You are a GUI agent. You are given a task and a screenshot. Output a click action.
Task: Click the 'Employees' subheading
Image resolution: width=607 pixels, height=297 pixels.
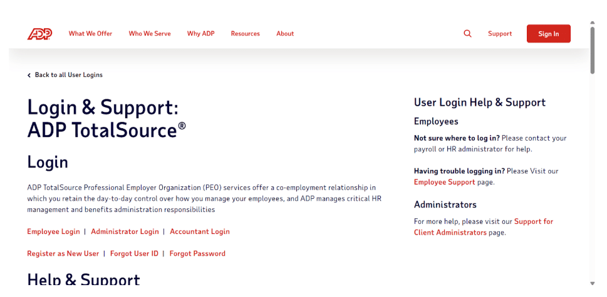coord(436,121)
